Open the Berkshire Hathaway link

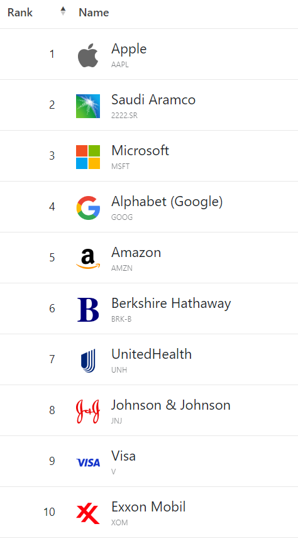171,303
